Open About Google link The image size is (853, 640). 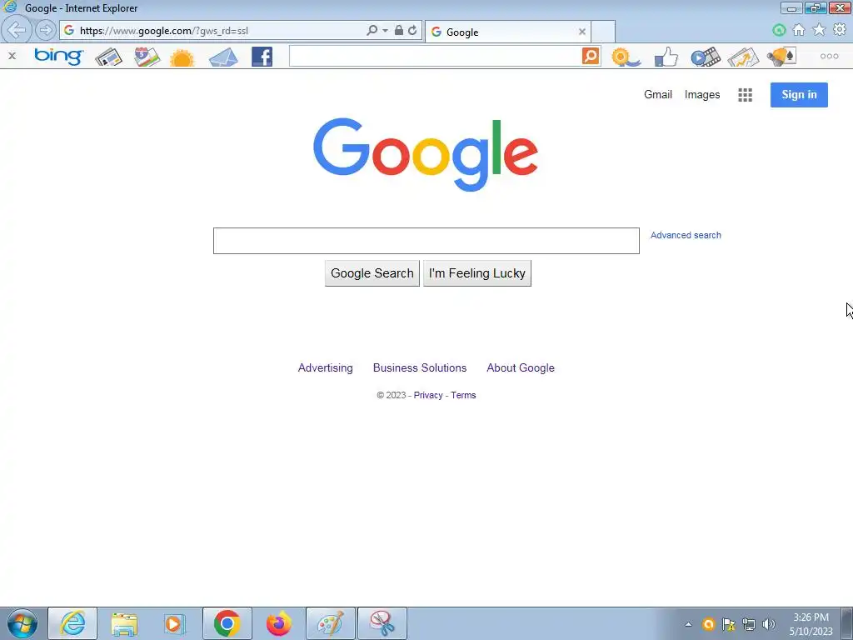[521, 367]
